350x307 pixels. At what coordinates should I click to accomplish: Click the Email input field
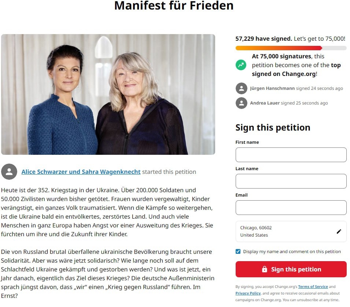tap(291, 208)
